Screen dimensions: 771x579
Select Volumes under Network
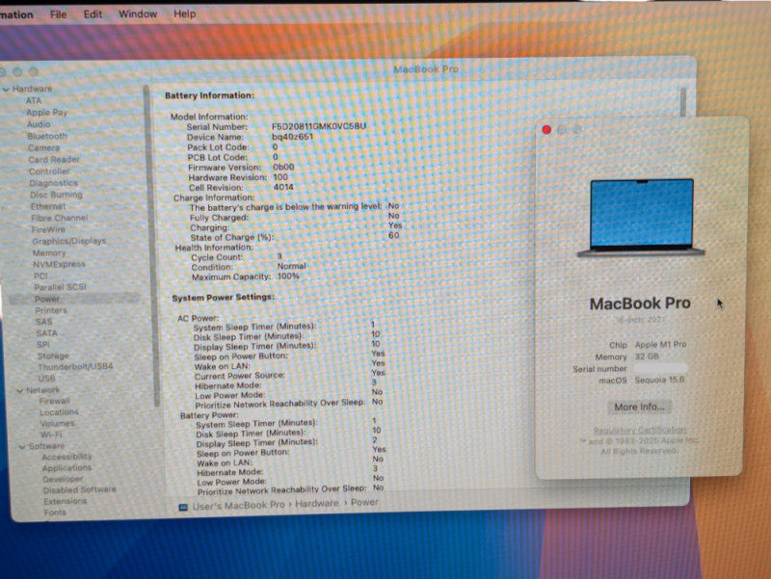tap(58, 423)
